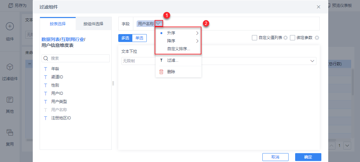Click the 过滤 funnel icon in menu
Viewport: 360px width, 162px height.
[161, 60]
